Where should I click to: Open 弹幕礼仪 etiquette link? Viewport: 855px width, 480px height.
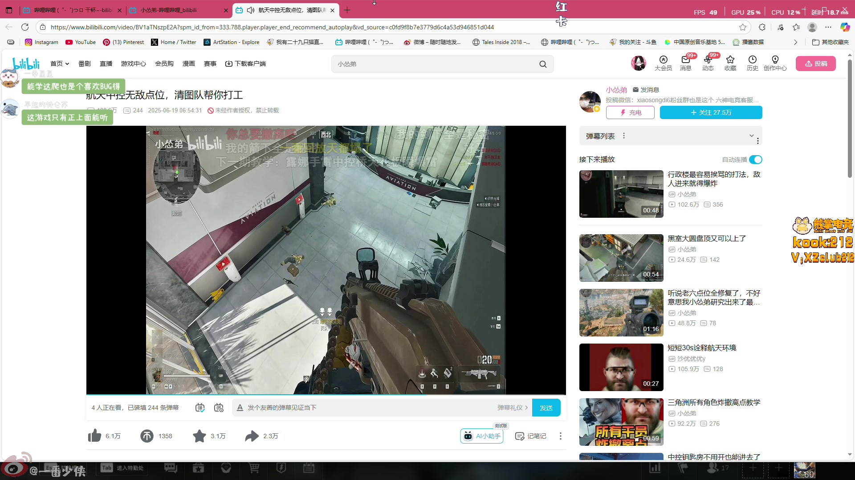pyautogui.click(x=513, y=408)
